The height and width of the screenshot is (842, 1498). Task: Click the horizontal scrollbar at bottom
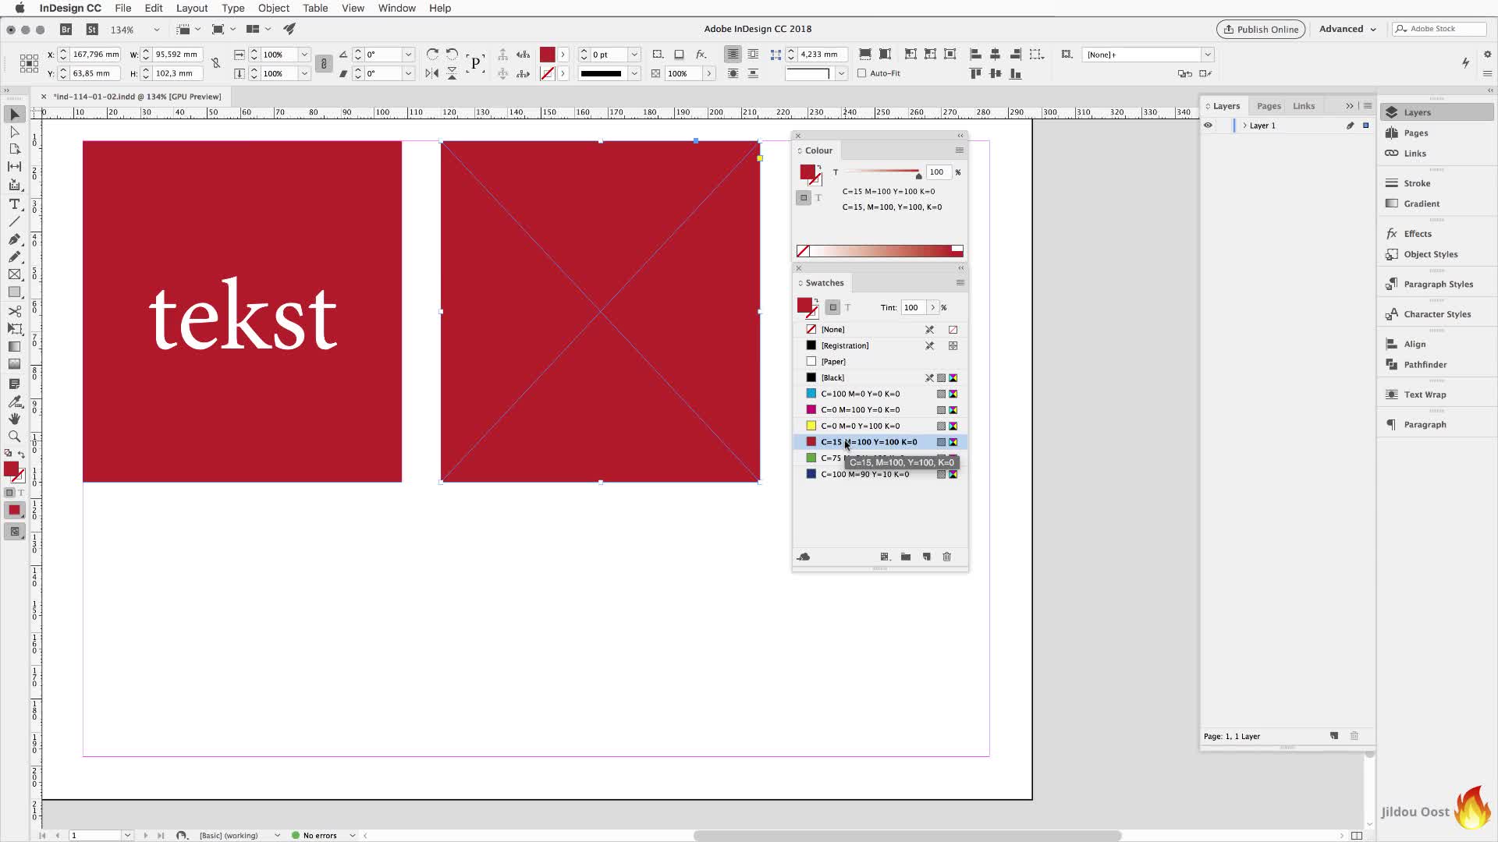pos(907,836)
